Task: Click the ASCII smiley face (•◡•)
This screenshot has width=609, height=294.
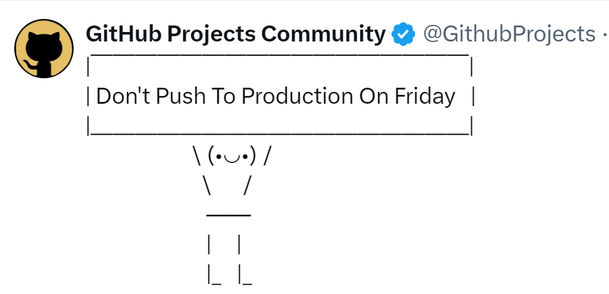Action: pos(232,156)
